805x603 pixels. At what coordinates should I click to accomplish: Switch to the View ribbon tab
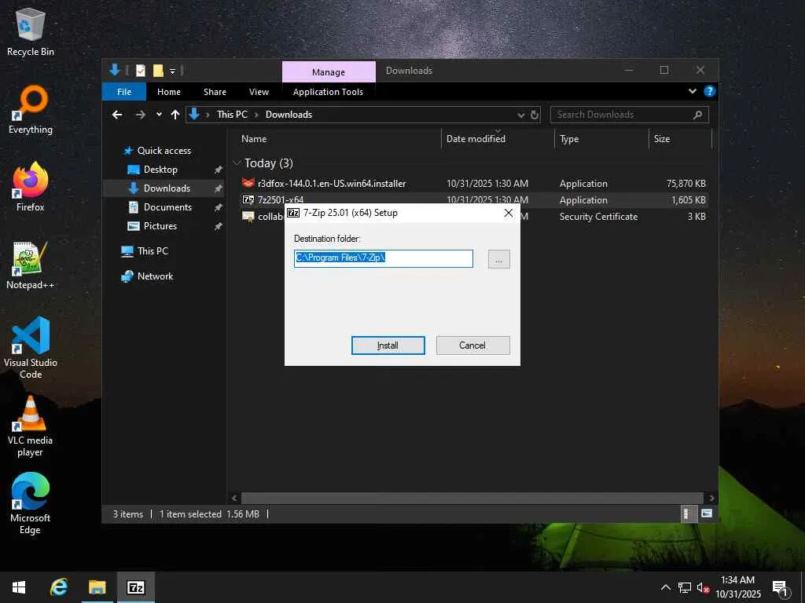click(x=259, y=92)
